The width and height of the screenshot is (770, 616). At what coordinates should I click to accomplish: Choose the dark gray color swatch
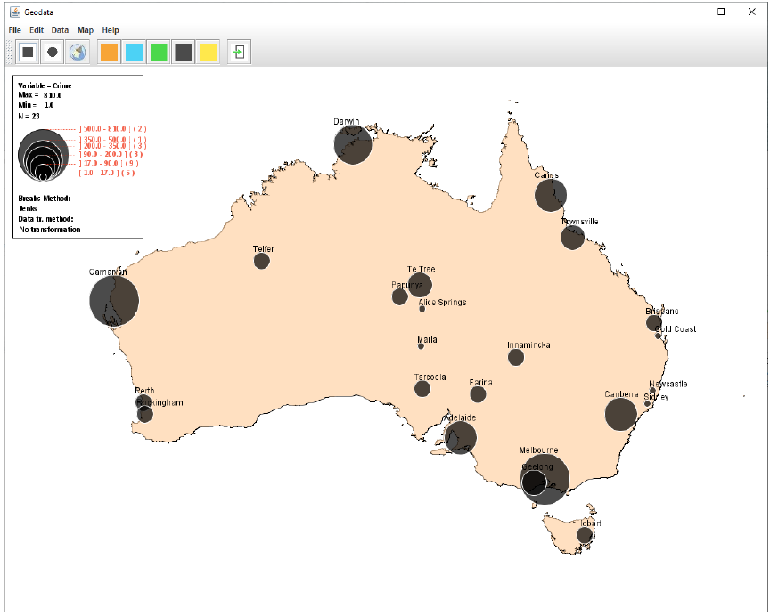coord(184,52)
